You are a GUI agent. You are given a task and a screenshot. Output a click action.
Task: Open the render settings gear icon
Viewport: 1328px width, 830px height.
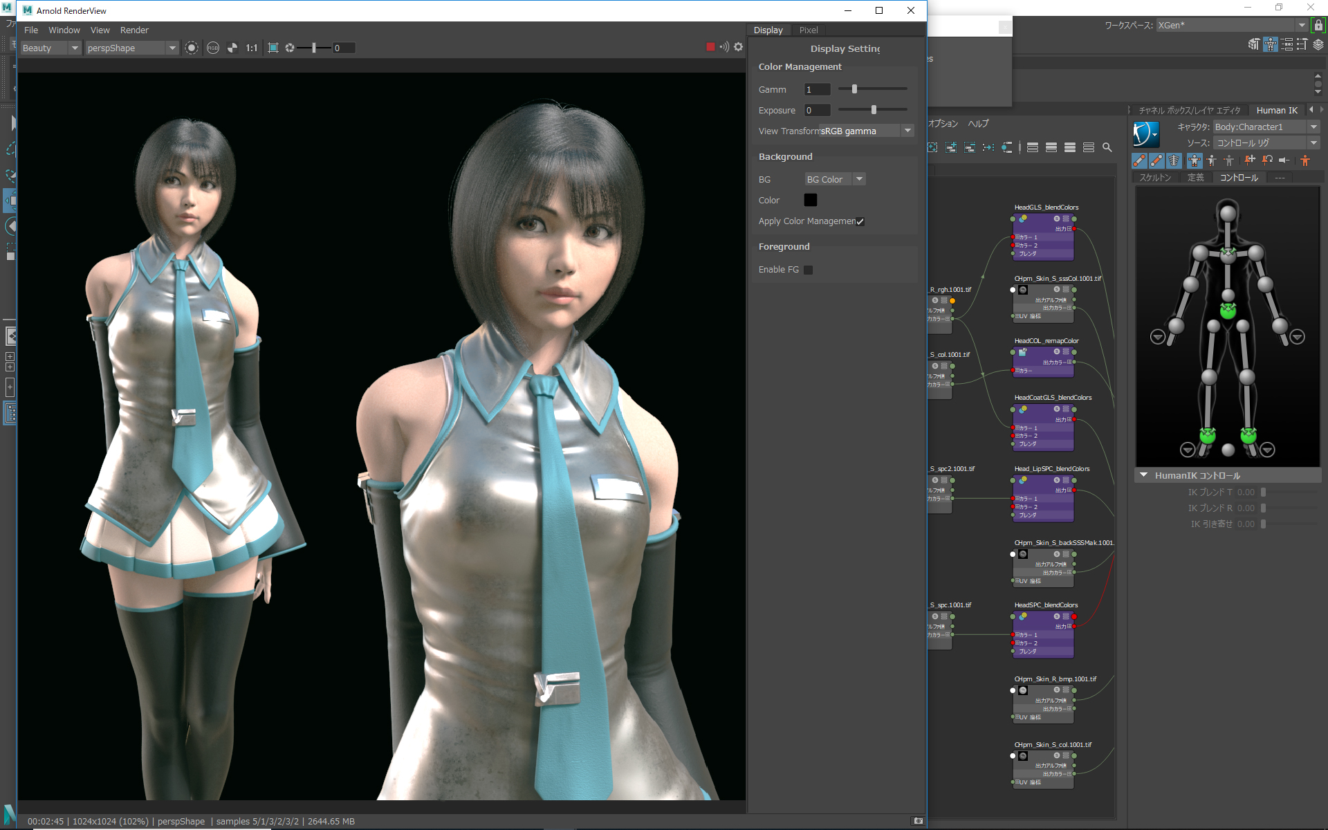738,47
